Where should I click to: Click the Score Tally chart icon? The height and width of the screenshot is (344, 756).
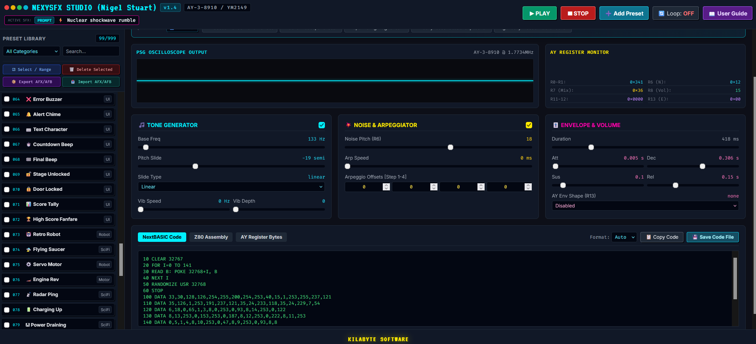click(29, 204)
